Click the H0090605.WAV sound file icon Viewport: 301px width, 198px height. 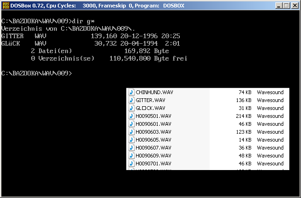click(131, 140)
